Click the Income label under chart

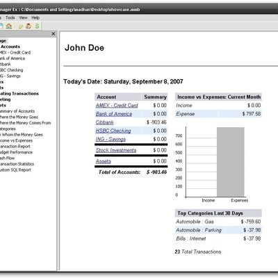tap(208, 200)
